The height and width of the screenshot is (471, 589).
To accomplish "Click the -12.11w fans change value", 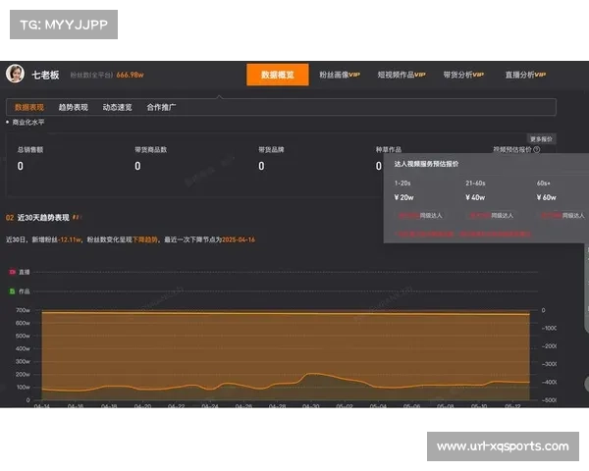I will 70,239.
